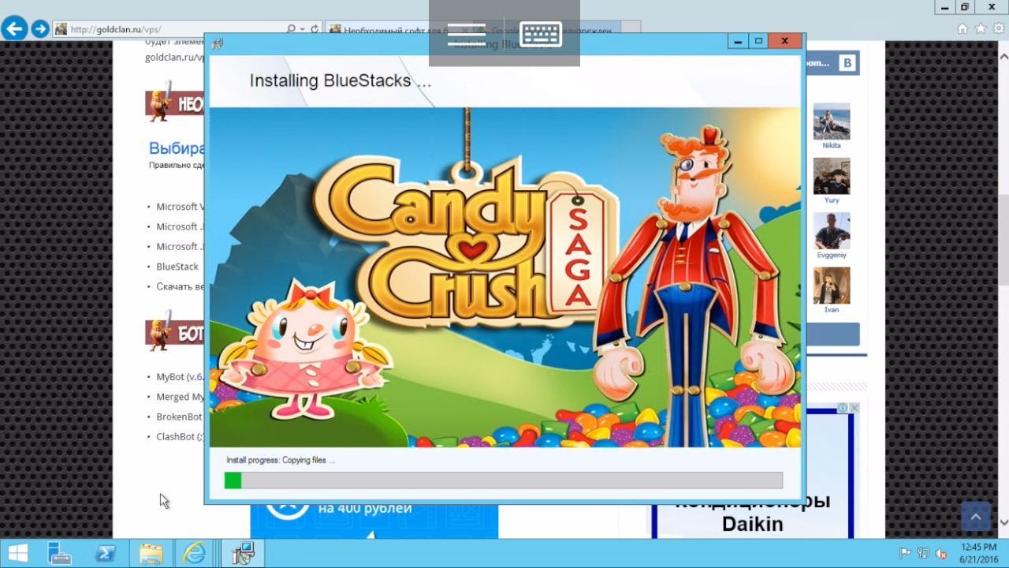
Task: Open the Action Center flag tray icon
Action: [x=905, y=554]
